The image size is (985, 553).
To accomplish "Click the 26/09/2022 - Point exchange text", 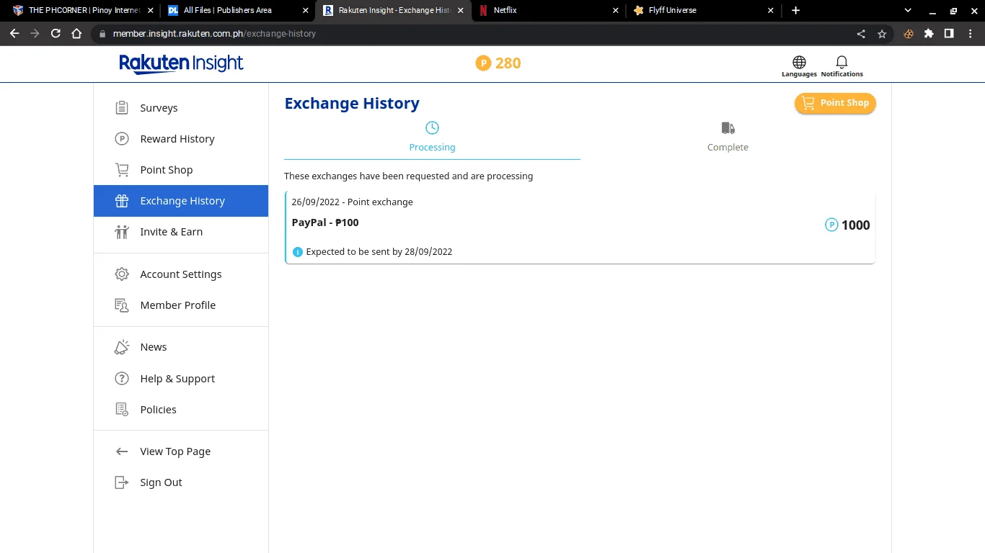I will pyautogui.click(x=352, y=202).
